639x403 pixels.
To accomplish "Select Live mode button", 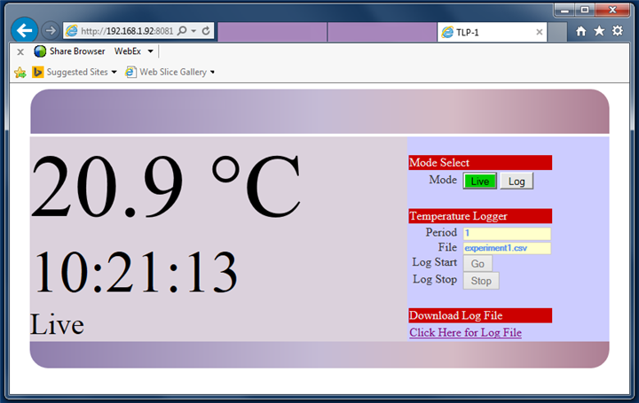I will click(479, 182).
